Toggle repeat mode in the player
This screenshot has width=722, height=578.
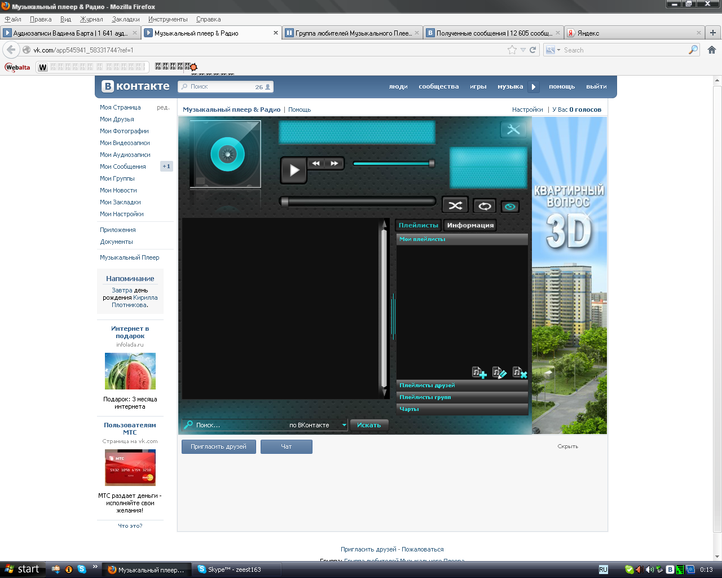pyautogui.click(x=485, y=206)
